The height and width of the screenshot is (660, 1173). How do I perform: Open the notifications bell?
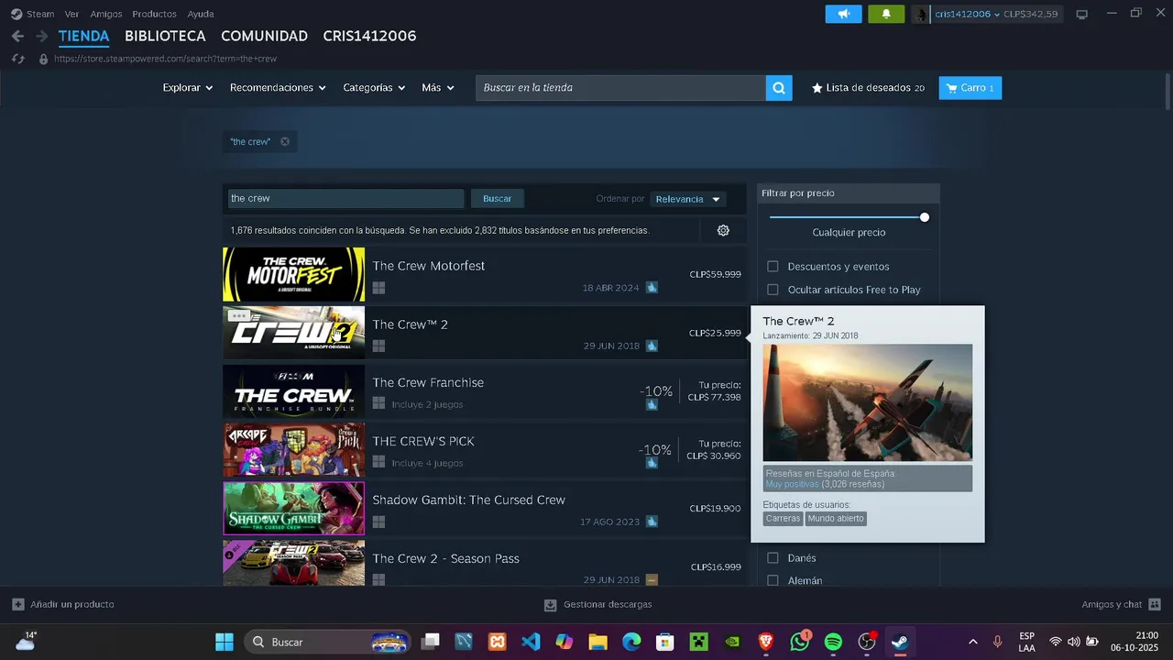coord(885,14)
